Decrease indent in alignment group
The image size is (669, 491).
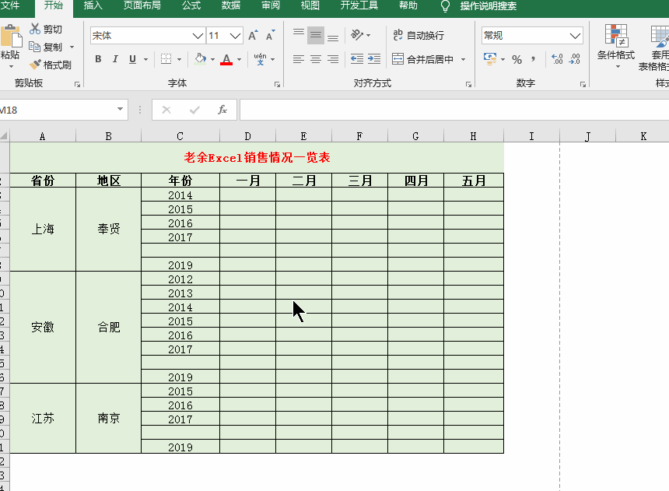point(357,59)
